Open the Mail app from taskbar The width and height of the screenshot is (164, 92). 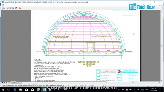pos(32,90)
